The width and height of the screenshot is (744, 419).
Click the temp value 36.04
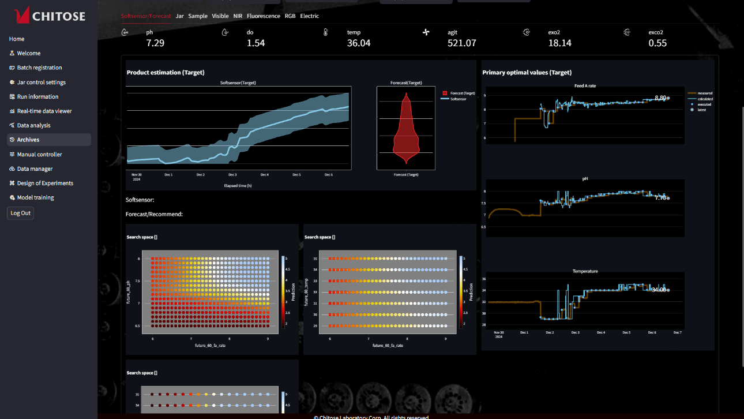359,43
